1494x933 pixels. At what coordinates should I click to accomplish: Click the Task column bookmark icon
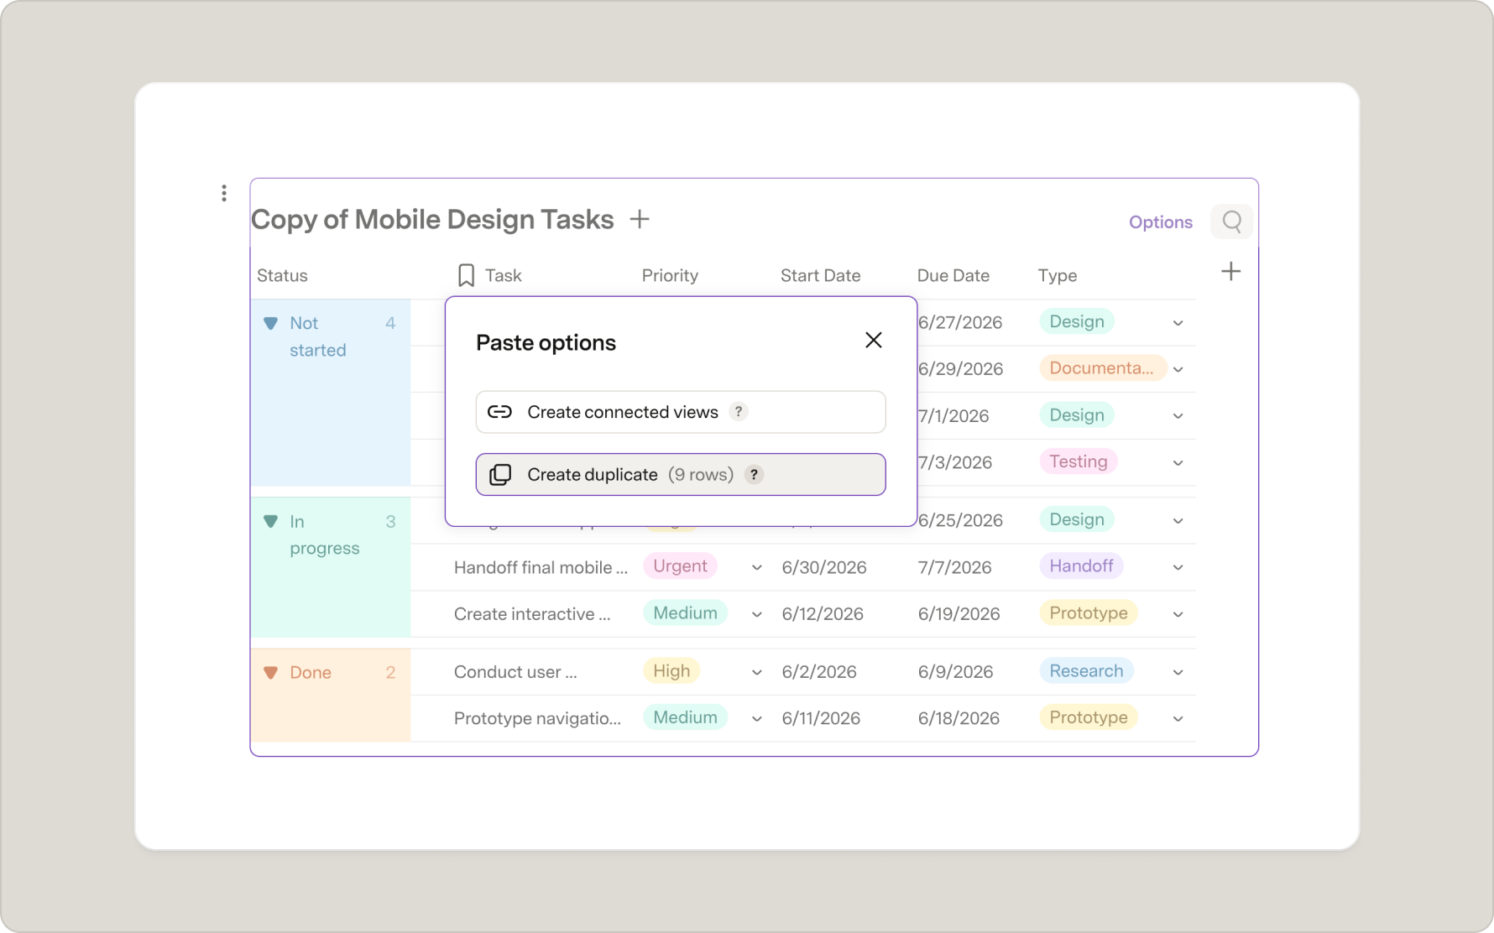(x=467, y=275)
